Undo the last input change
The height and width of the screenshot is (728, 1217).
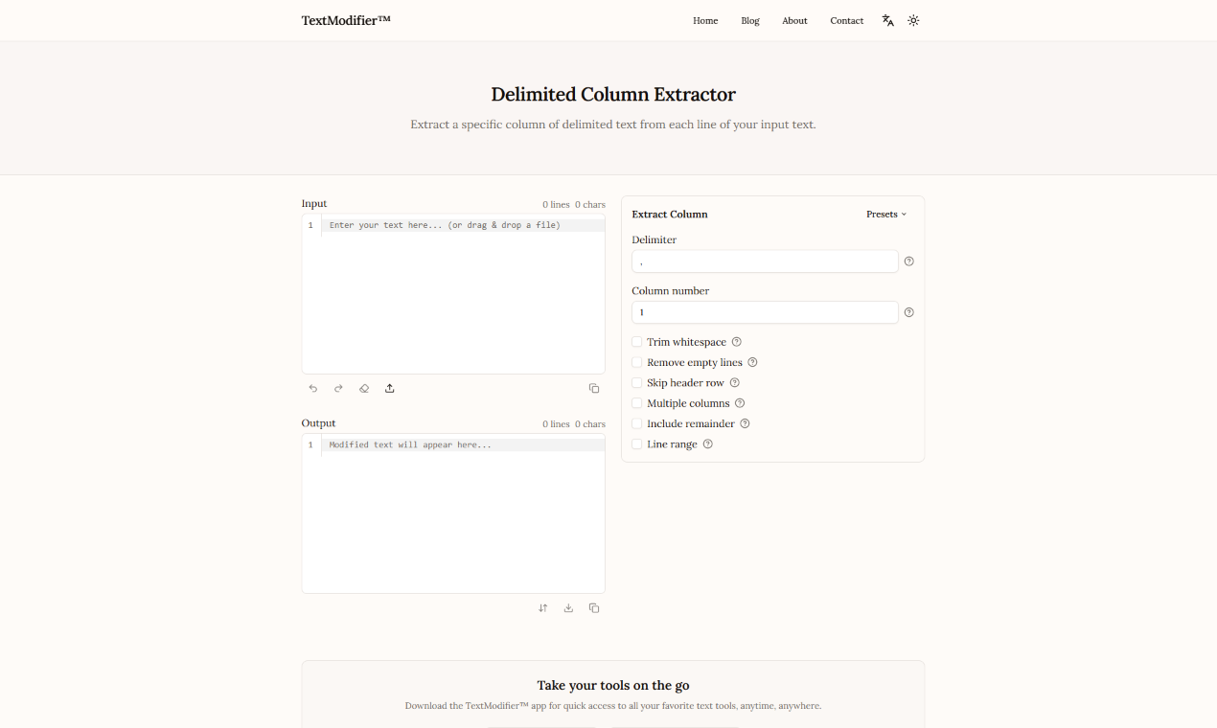coord(312,388)
